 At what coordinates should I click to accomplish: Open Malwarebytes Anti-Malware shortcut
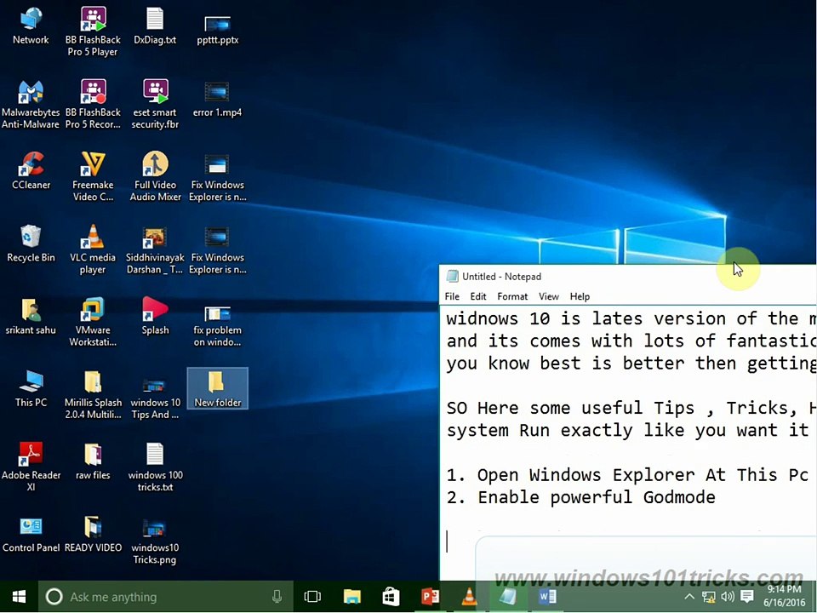(x=31, y=104)
